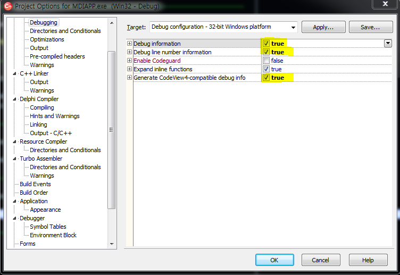Uncheck the Debug information checkbox
400x275 pixels.
click(x=266, y=44)
